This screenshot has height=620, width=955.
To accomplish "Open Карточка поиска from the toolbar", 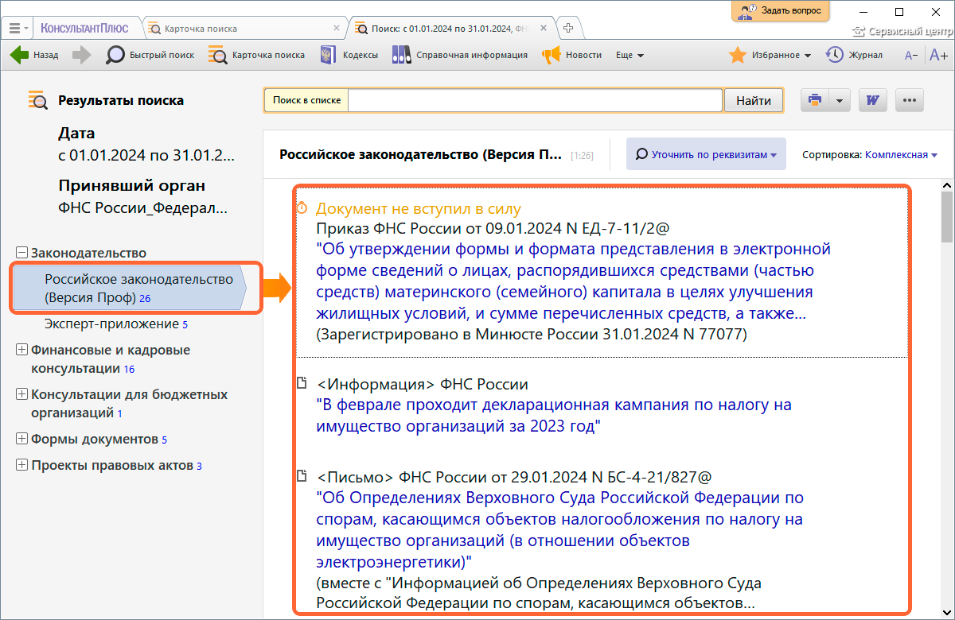I will click(x=256, y=56).
